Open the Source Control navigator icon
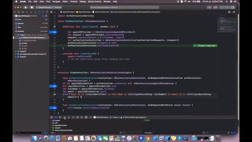Screen dimensions: 252x142 [x=19, y=12]
